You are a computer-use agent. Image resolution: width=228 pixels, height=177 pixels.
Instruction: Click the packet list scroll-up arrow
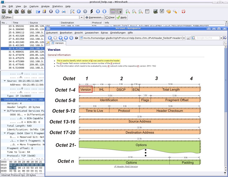click(x=226, y=22)
